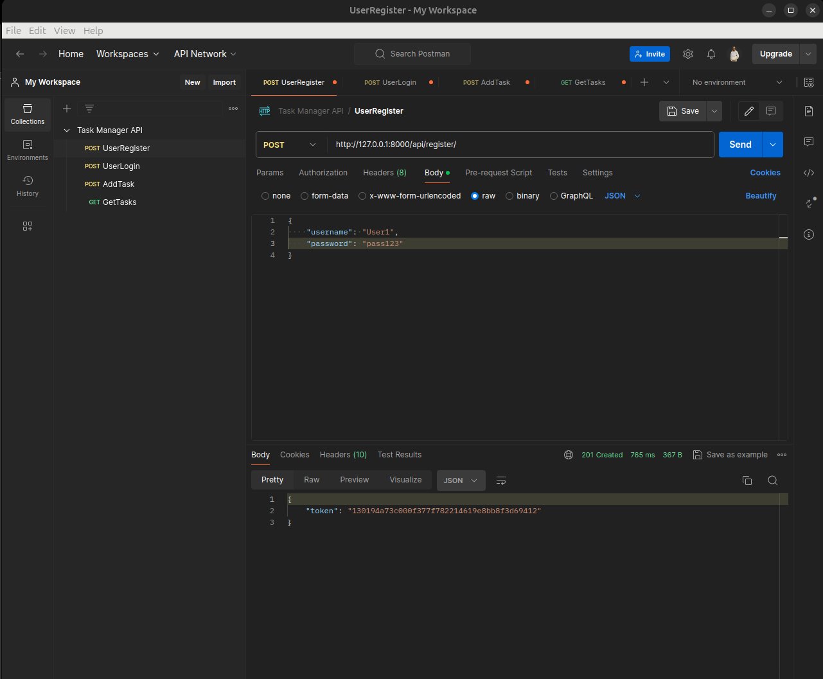Open the tabs overflow chevron
The width and height of the screenshot is (823, 679).
666,82
